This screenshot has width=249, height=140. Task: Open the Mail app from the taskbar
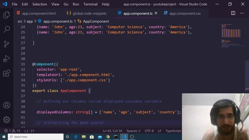pos(100,136)
